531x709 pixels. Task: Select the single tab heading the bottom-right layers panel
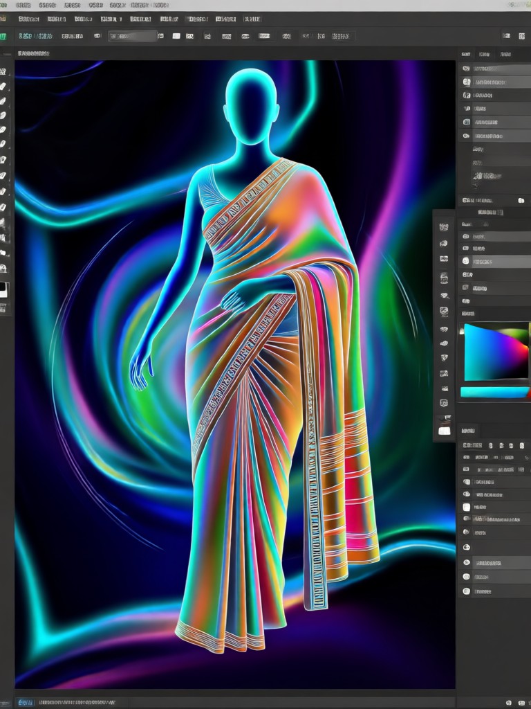(468, 431)
